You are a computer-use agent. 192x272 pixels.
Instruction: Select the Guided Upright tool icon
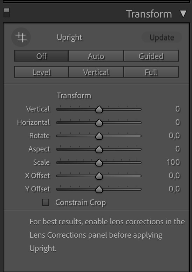click(x=21, y=37)
